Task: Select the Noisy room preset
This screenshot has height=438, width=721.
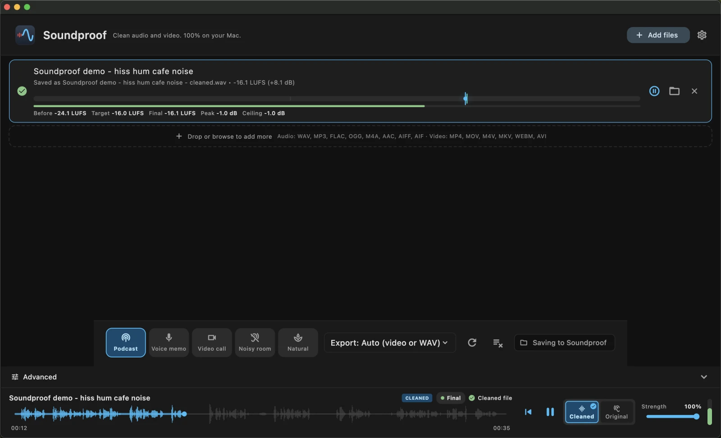Action: click(255, 343)
